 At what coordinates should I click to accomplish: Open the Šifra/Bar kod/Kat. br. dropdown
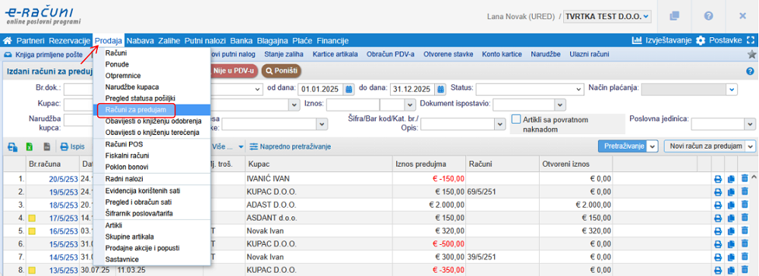click(499, 124)
